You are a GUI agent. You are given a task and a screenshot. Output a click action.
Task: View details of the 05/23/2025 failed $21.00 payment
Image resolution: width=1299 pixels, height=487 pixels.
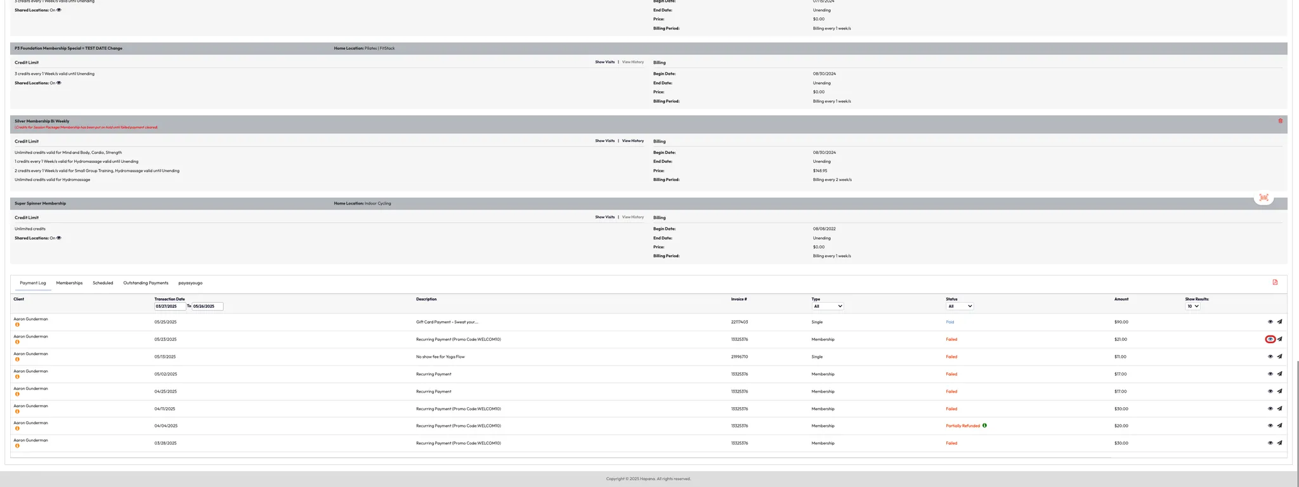1270,339
